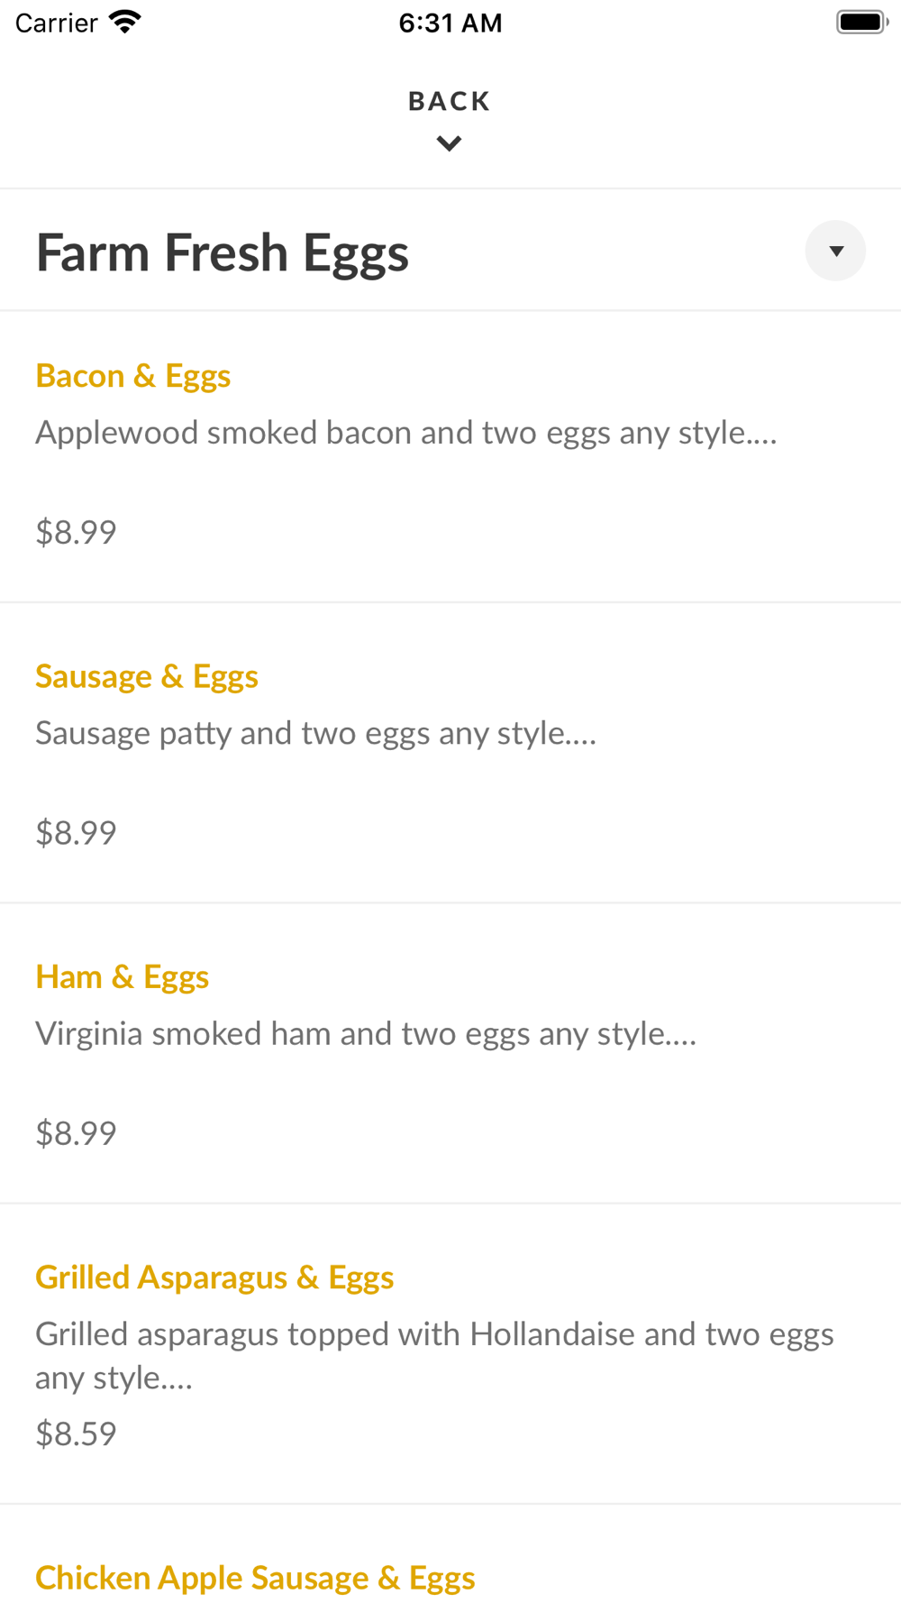901x1603 pixels.
Task: Click the battery icon in status bar
Action: tap(861, 22)
